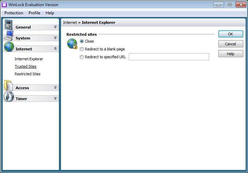Expand the Access section chevron
The height and width of the screenshot is (173, 248).
pyautogui.click(x=55, y=88)
